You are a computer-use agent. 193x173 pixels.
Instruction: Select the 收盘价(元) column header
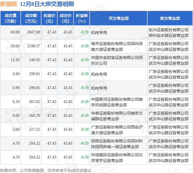click(49, 18)
